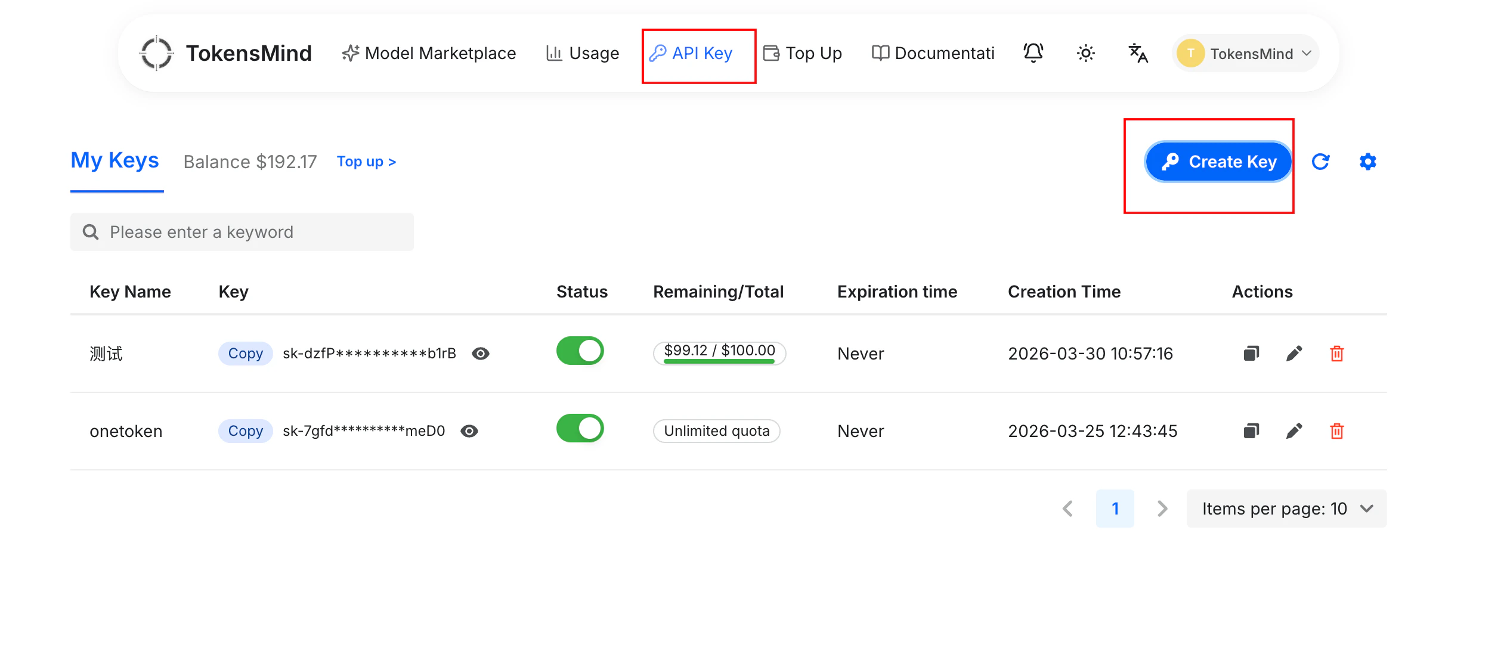Viewport: 1504px width, 663px height.
Task: Click creation time 2026-03-25 12:43:45
Action: point(1093,431)
